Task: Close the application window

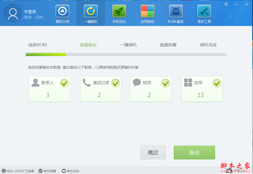Action: 247,4
